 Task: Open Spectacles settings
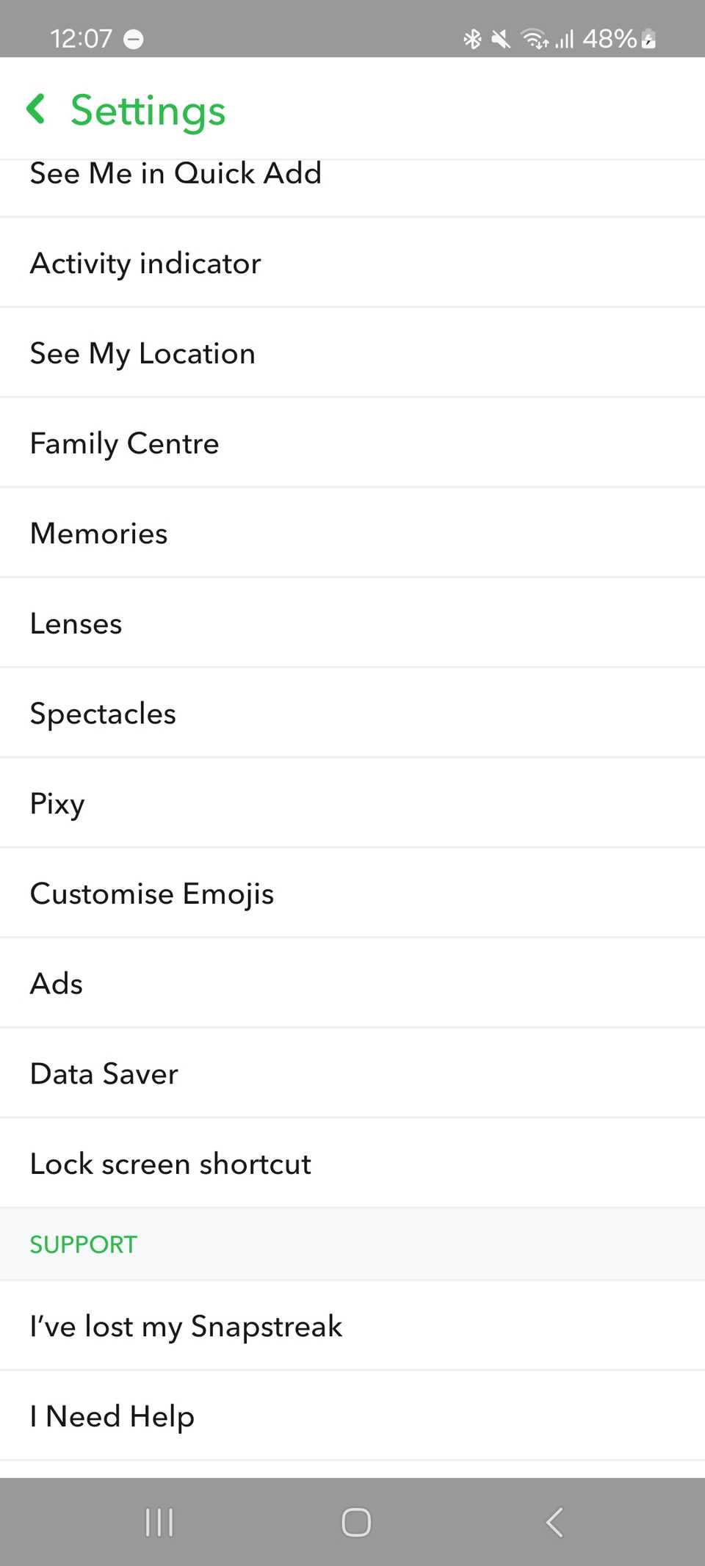103,714
